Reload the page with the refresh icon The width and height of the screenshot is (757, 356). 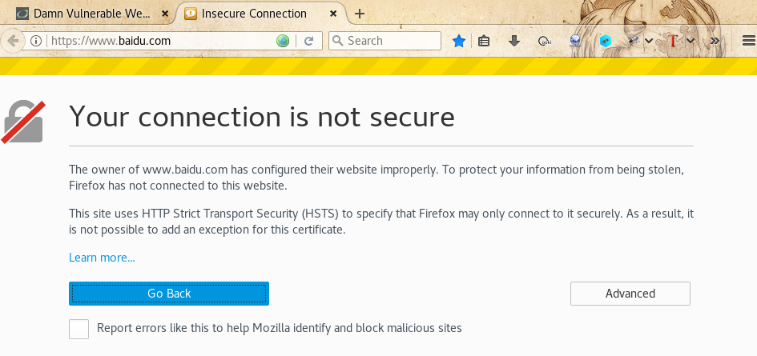(x=308, y=41)
